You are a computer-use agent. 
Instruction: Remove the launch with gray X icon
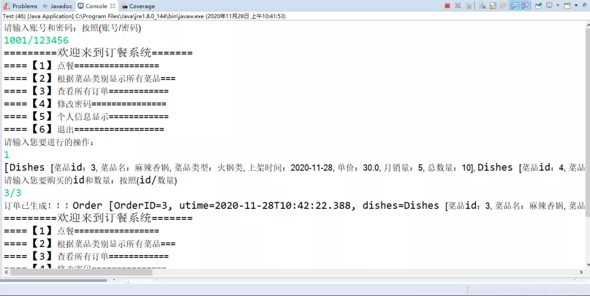point(458,5)
